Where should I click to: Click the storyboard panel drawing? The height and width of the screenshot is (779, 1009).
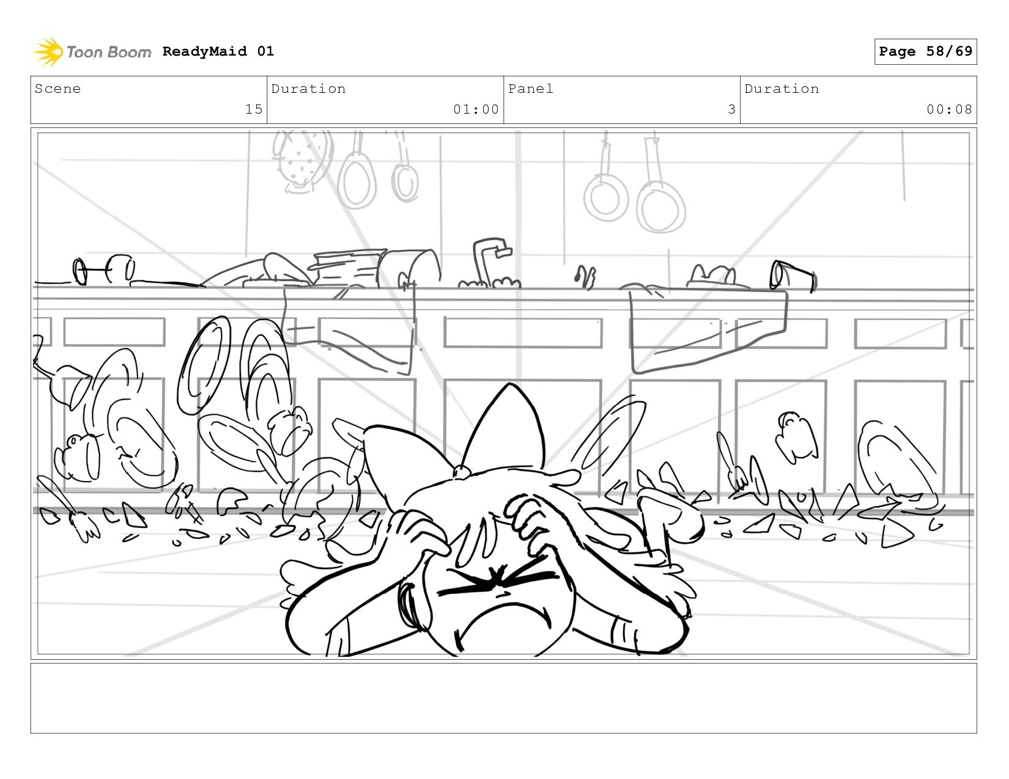pyautogui.click(x=503, y=393)
